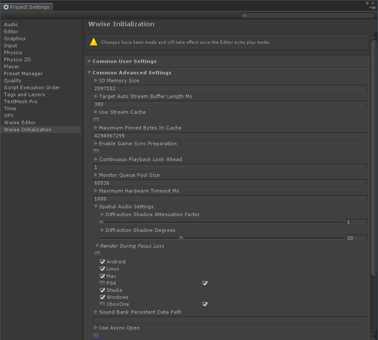The width and height of the screenshot is (378, 340).
Task: Click the scrollbar up arrow button
Action: [x=374, y=35]
